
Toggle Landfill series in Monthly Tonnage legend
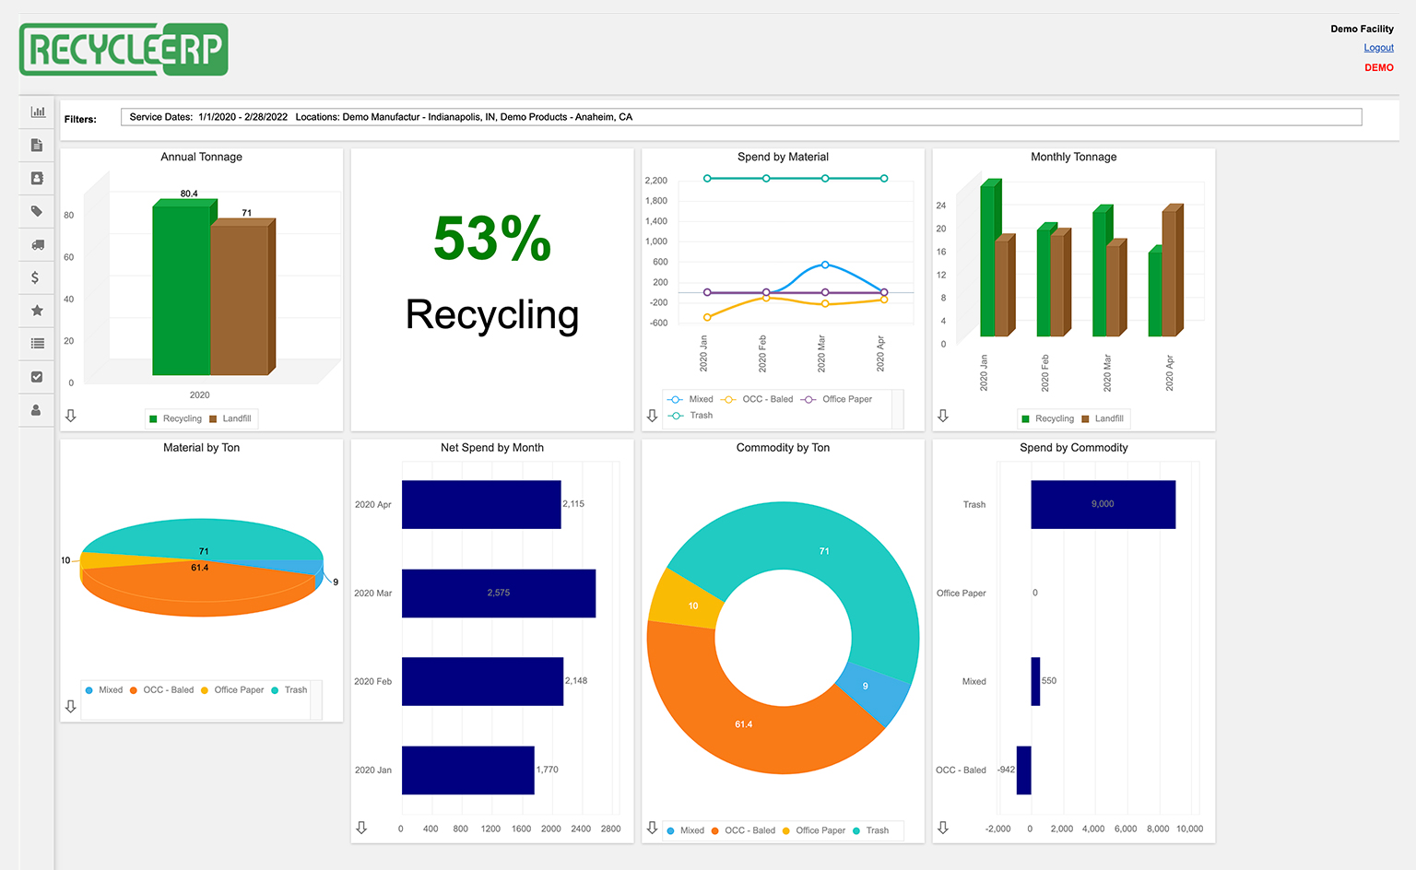point(1103,418)
